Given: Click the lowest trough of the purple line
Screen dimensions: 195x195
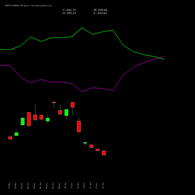Looking at the screenshot, I should [x=82, y=92].
